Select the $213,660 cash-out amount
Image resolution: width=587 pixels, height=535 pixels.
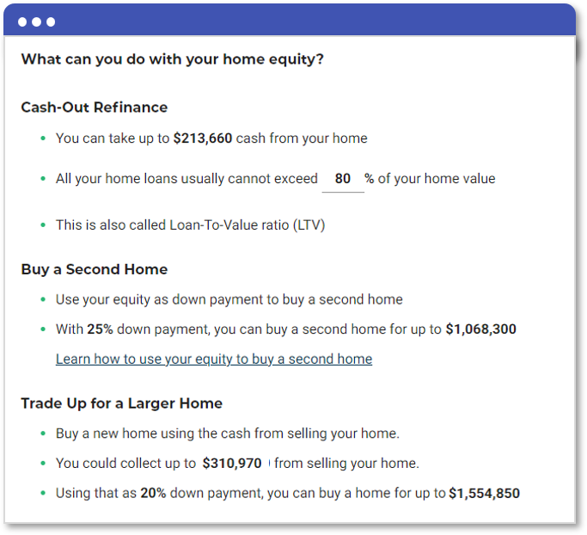pos(203,138)
